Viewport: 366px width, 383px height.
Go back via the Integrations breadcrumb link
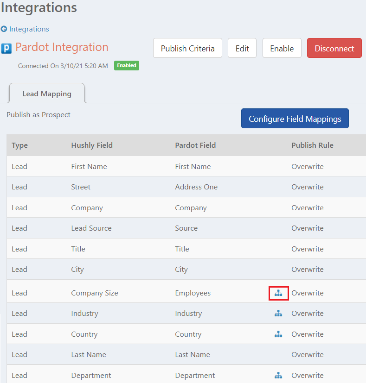coord(29,29)
